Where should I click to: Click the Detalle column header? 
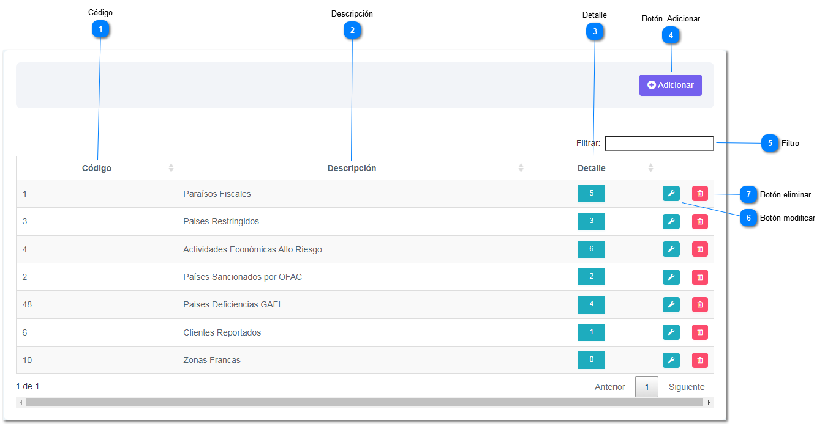tap(592, 168)
